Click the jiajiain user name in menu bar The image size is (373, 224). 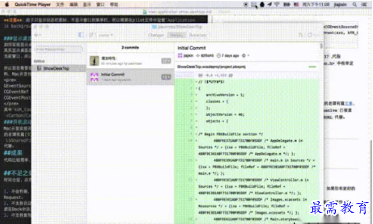[340, 5]
